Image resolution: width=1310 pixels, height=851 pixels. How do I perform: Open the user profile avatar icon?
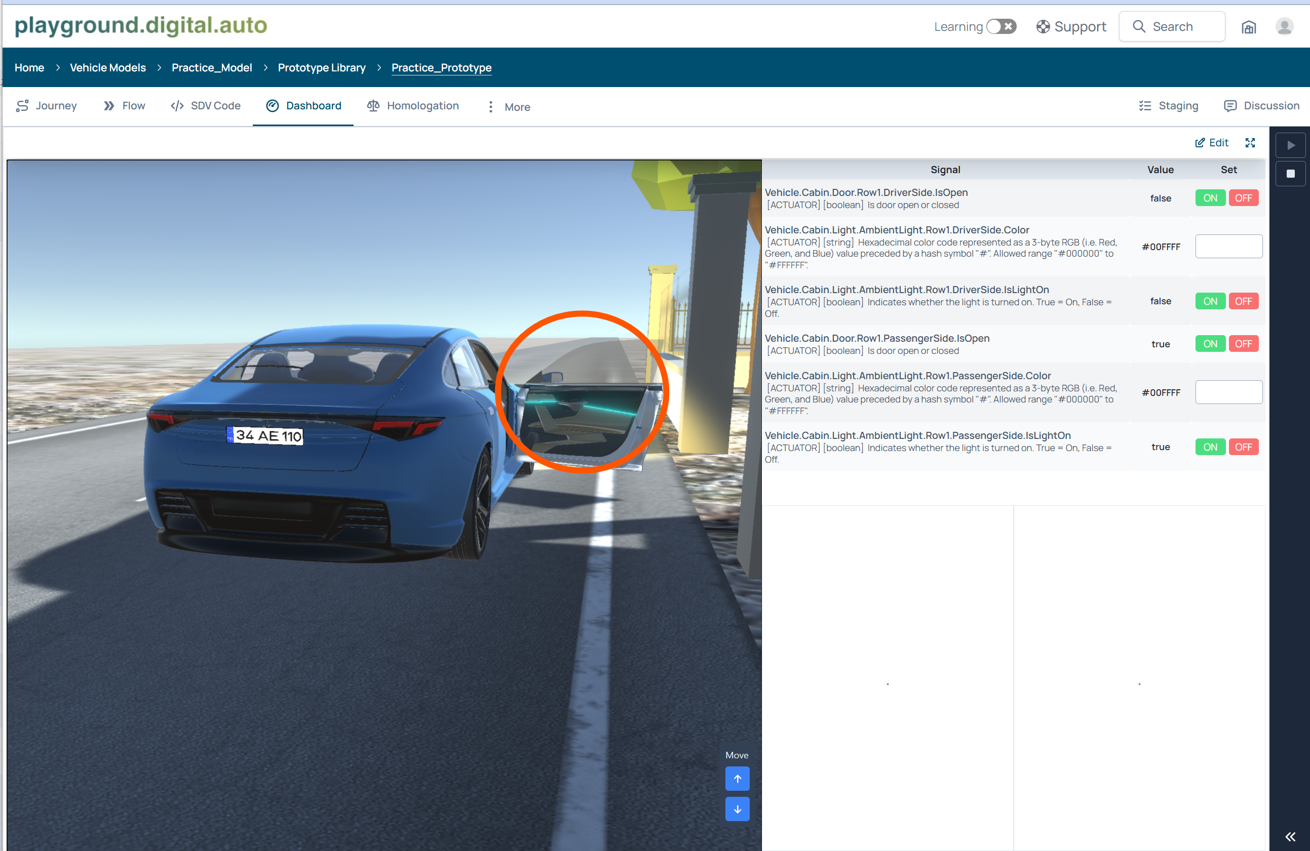point(1284,27)
